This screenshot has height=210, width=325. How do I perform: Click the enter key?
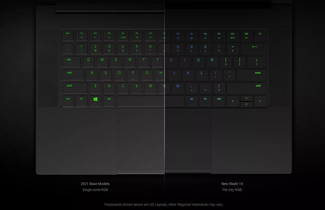click(252, 75)
